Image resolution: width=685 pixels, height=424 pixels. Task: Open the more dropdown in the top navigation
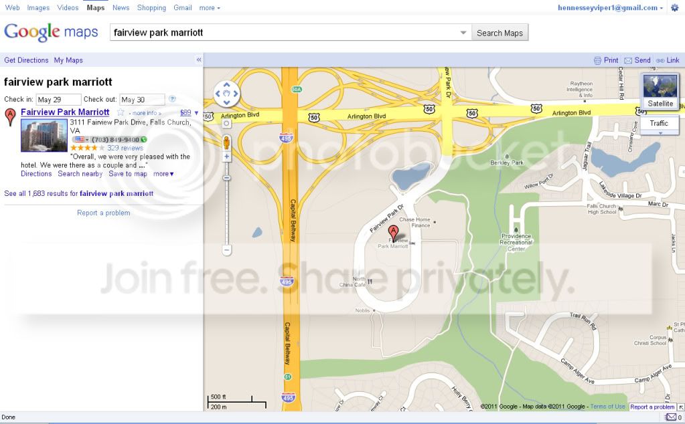click(x=210, y=8)
